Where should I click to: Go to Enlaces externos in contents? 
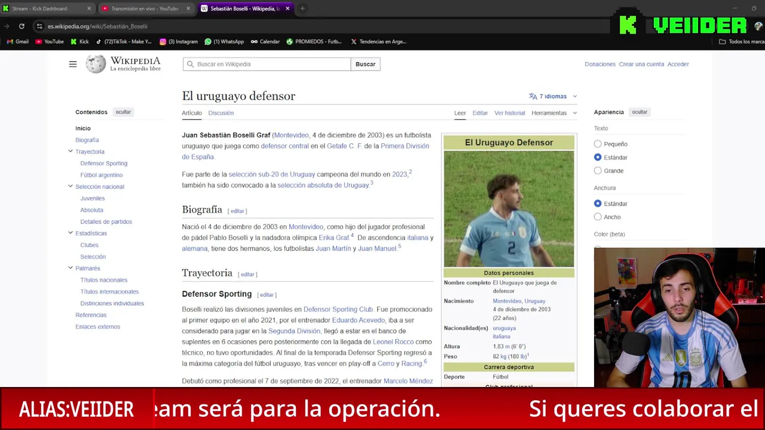pyautogui.click(x=97, y=327)
